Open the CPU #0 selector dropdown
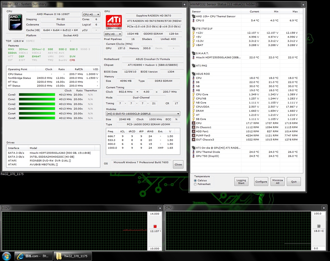 coord(91,15)
